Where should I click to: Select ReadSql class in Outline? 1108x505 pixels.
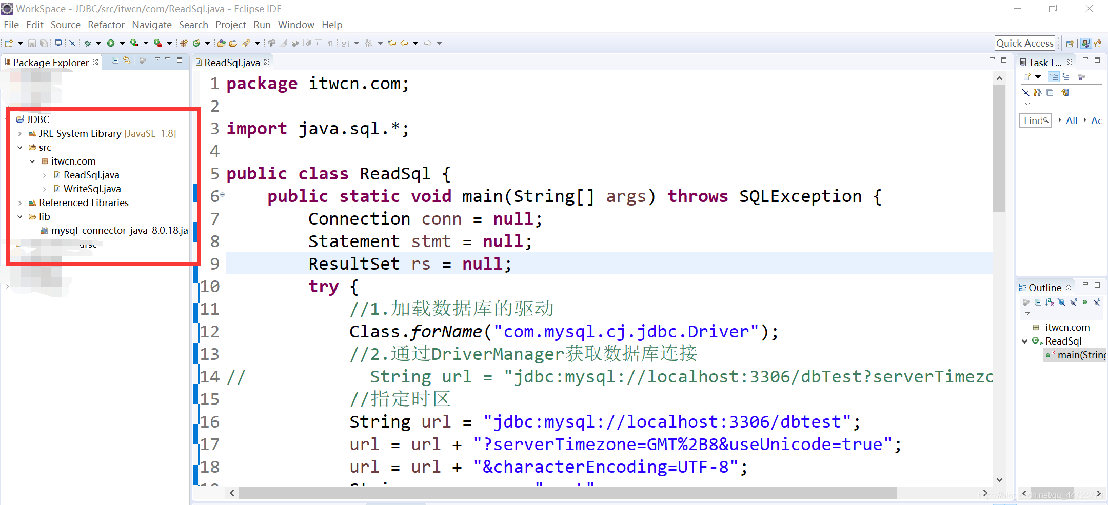tap(1057, 341)
